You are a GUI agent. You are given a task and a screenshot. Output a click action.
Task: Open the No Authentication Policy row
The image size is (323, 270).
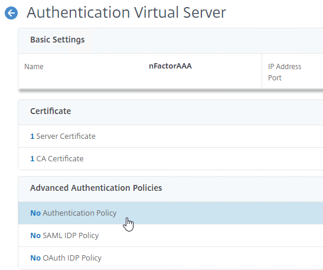(171, 213)
